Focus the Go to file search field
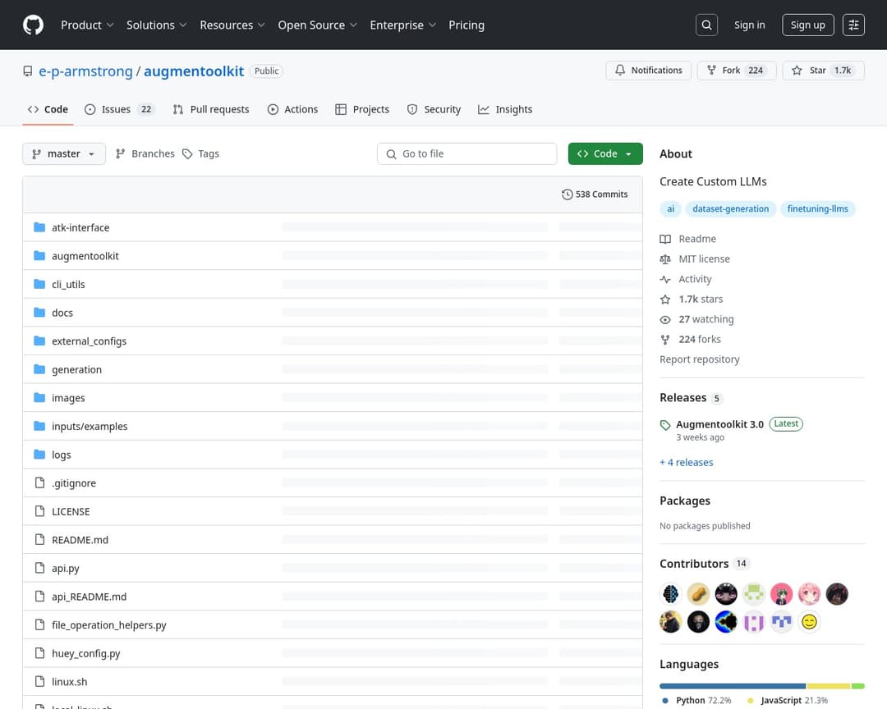The width and height of the screenshot is (887, 709). (x=466, y=153)
